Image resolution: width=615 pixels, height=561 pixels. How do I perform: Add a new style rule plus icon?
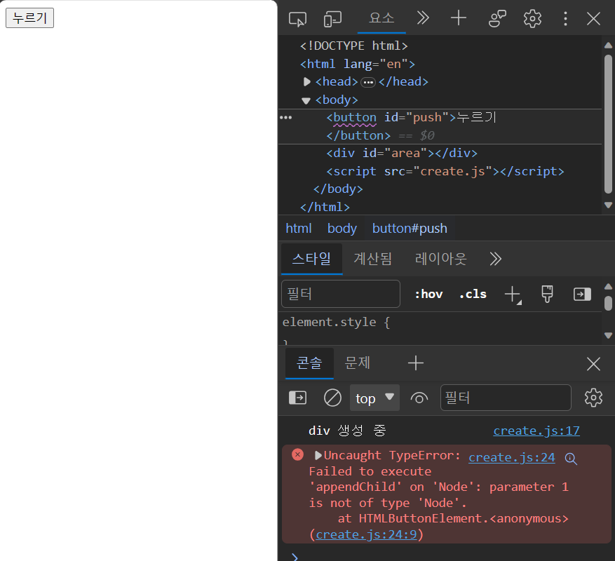click(x=512, y=295)
